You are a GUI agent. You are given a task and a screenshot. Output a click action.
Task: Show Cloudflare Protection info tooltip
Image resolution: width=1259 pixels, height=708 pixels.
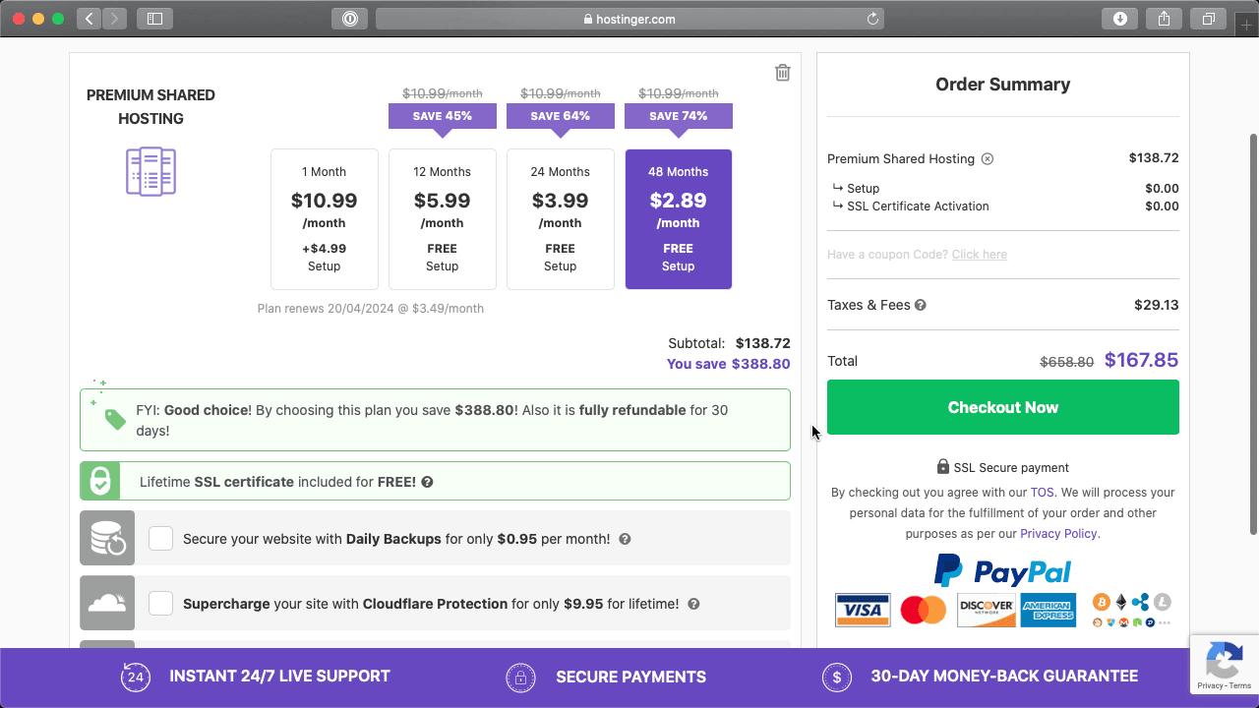coord(693,604)
